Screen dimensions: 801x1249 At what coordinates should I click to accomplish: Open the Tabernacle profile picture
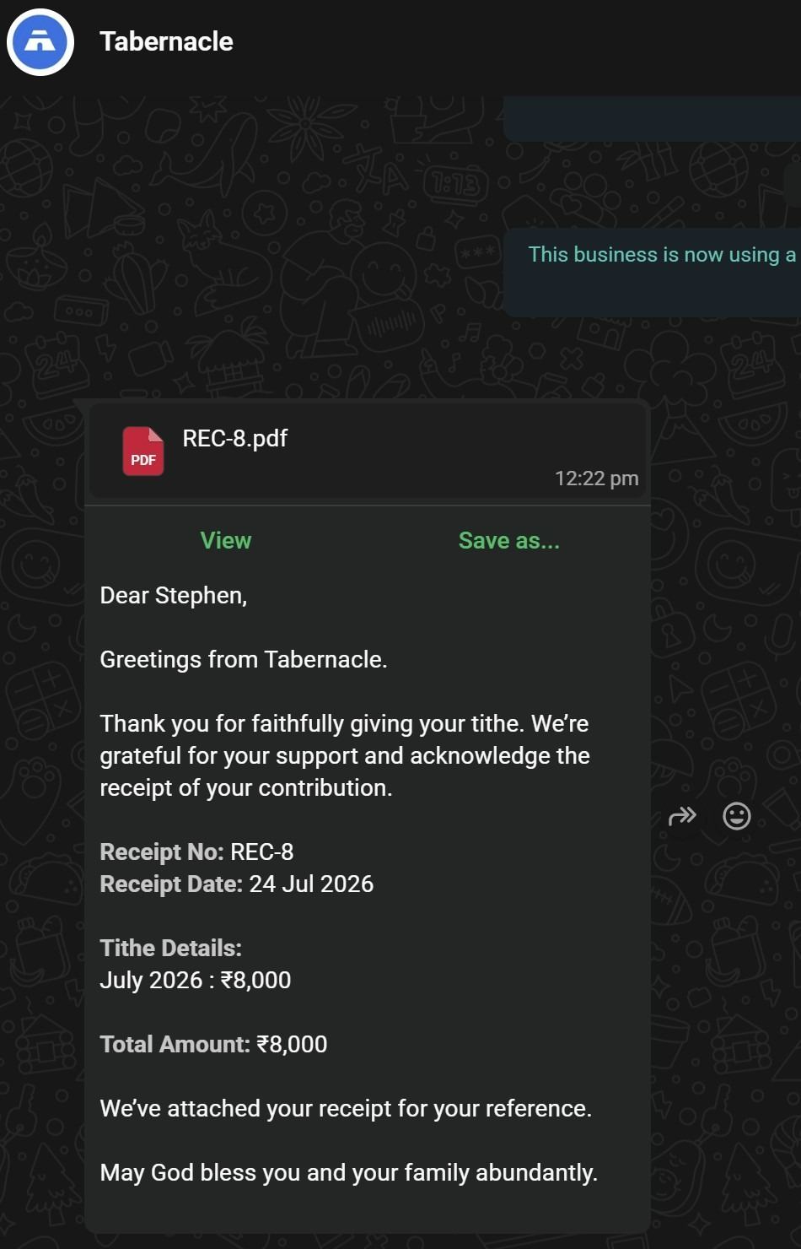click(x=40, y=41)
